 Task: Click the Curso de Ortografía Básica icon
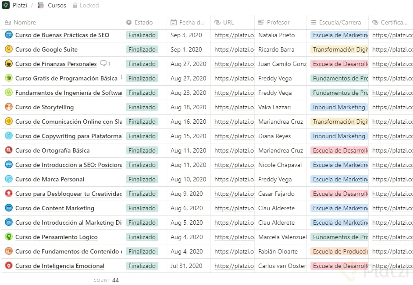[9, 150]
